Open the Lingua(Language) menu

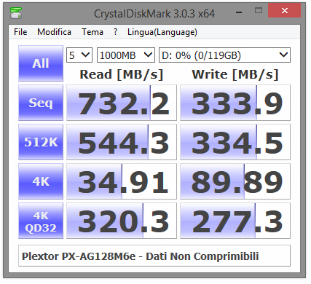click(x=162, y=32)
